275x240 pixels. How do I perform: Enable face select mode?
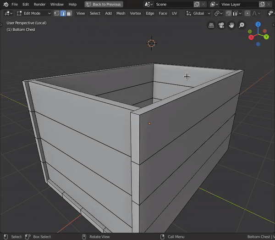(69, 13)
